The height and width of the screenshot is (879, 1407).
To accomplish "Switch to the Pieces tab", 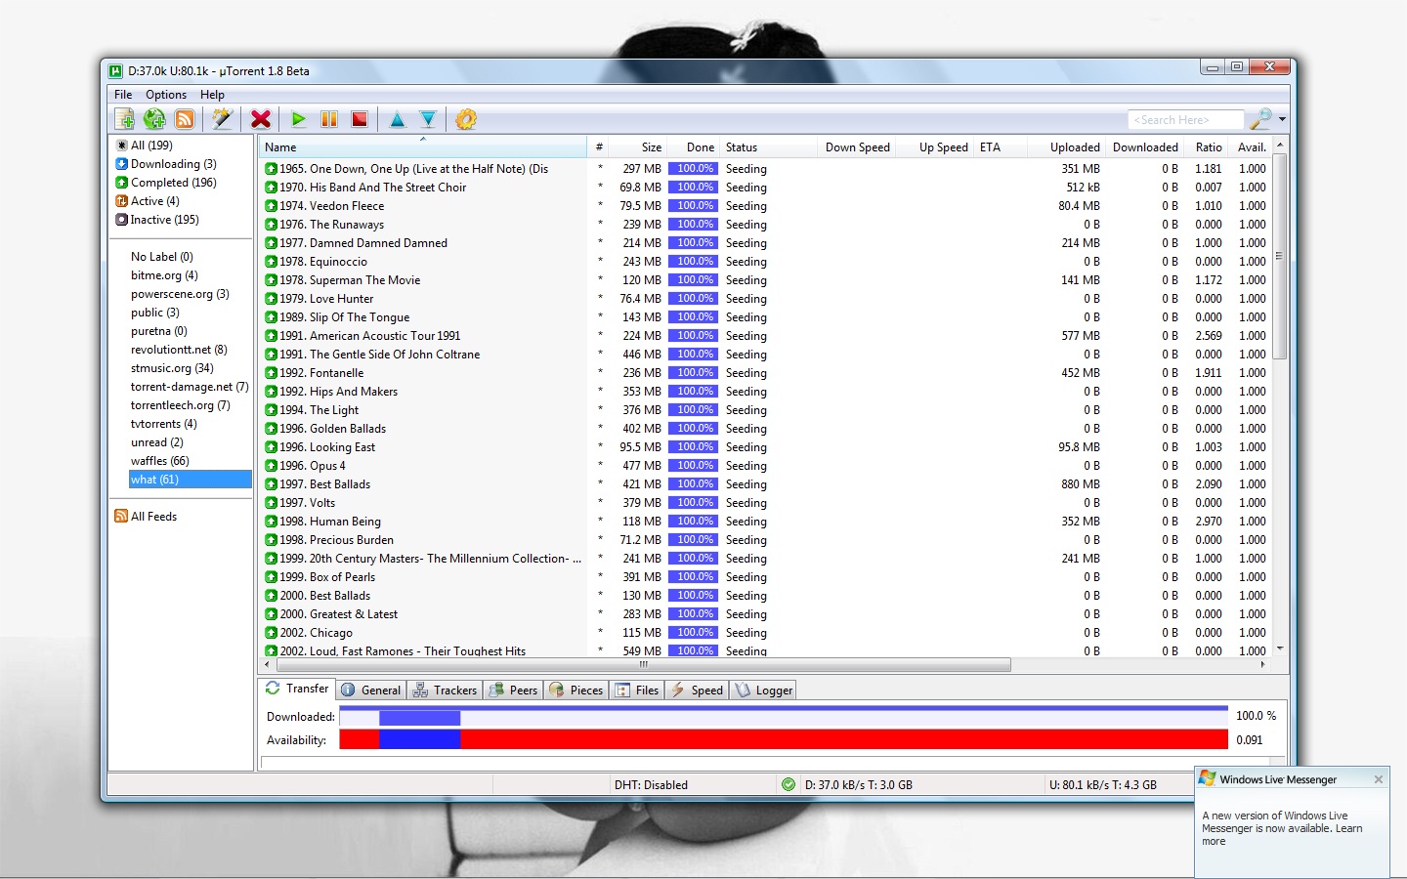I will pyautogui.click(x=576, y=691).
